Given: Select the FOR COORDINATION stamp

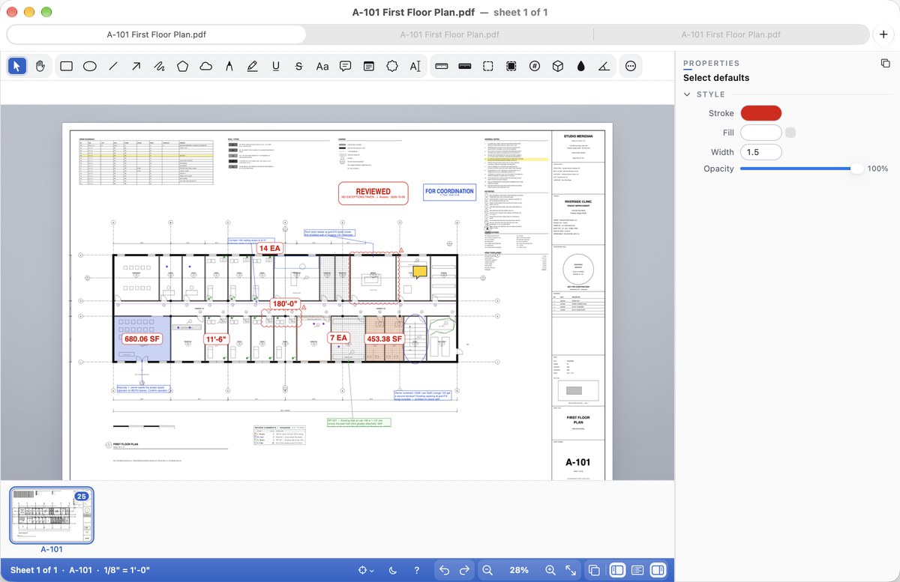Looking at the screenshot, I should click(x=450, y=191).
